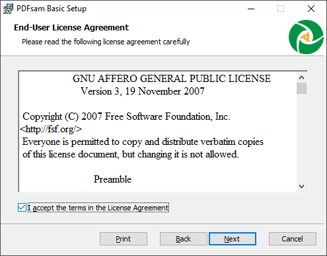The height and width of the screenshot is (256, 327).
Task: Minimize the setup window
Action: pos(251,9)
